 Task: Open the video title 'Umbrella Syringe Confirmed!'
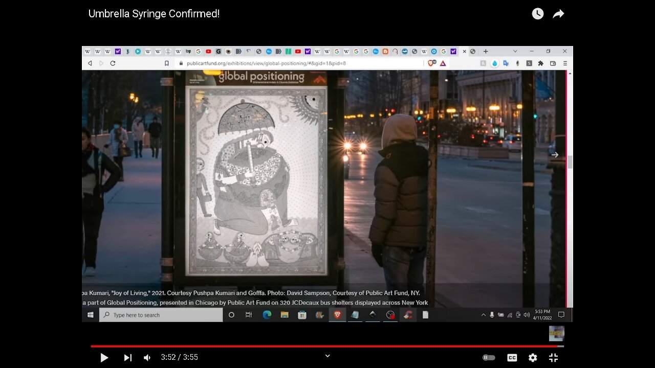click(x=154, y=14)
